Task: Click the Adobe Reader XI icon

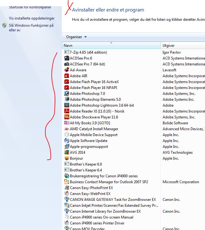Action: pyautogui.click(x=67, y=111)
